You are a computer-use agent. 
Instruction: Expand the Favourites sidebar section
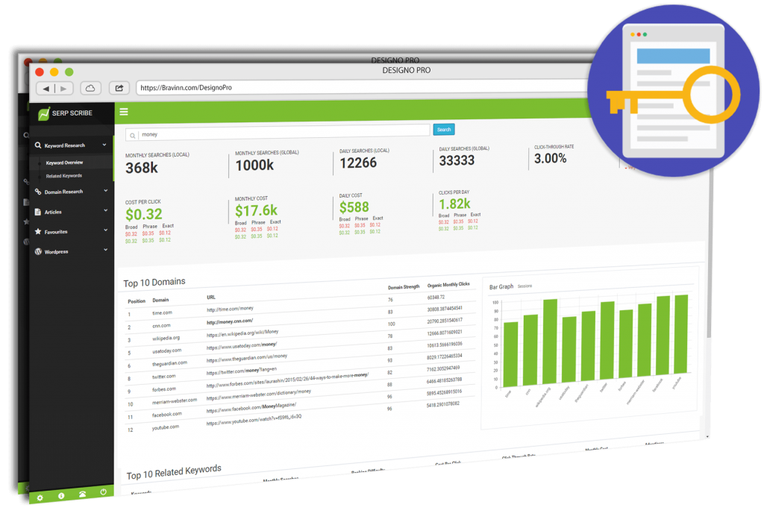[105, 231]
